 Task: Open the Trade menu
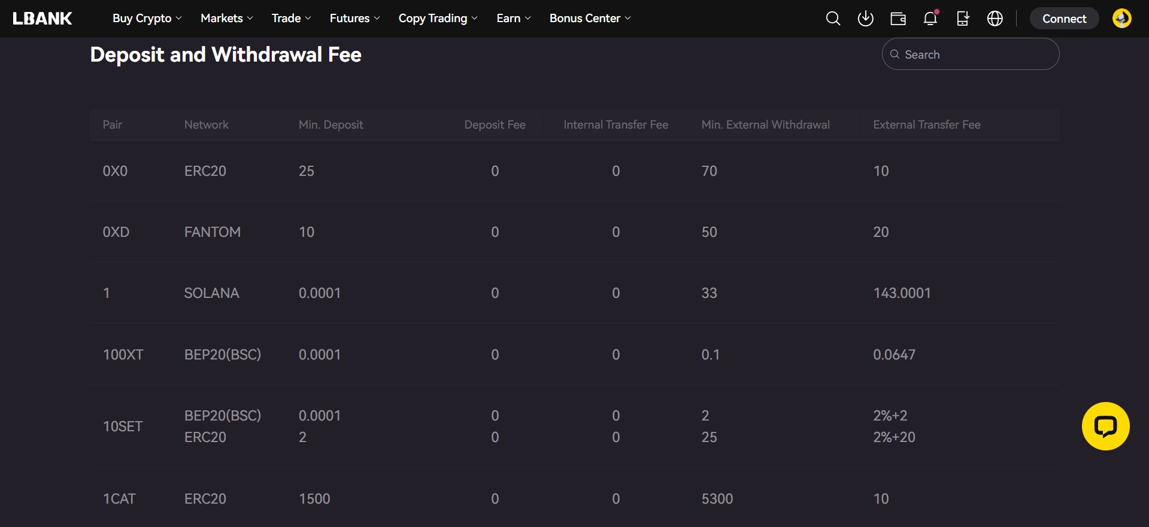pyautogui.click(x=292, y=19)
